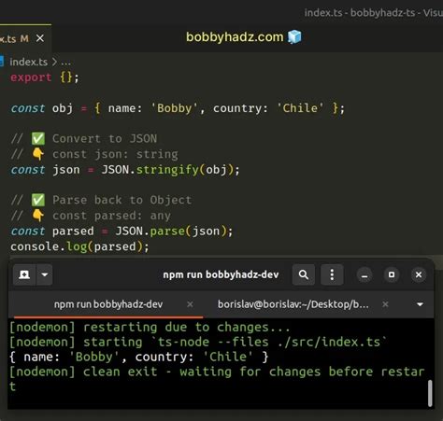
Task: Expand the terminal tab list dropdown
Action: pyautogui.click(x=420, y=304)
